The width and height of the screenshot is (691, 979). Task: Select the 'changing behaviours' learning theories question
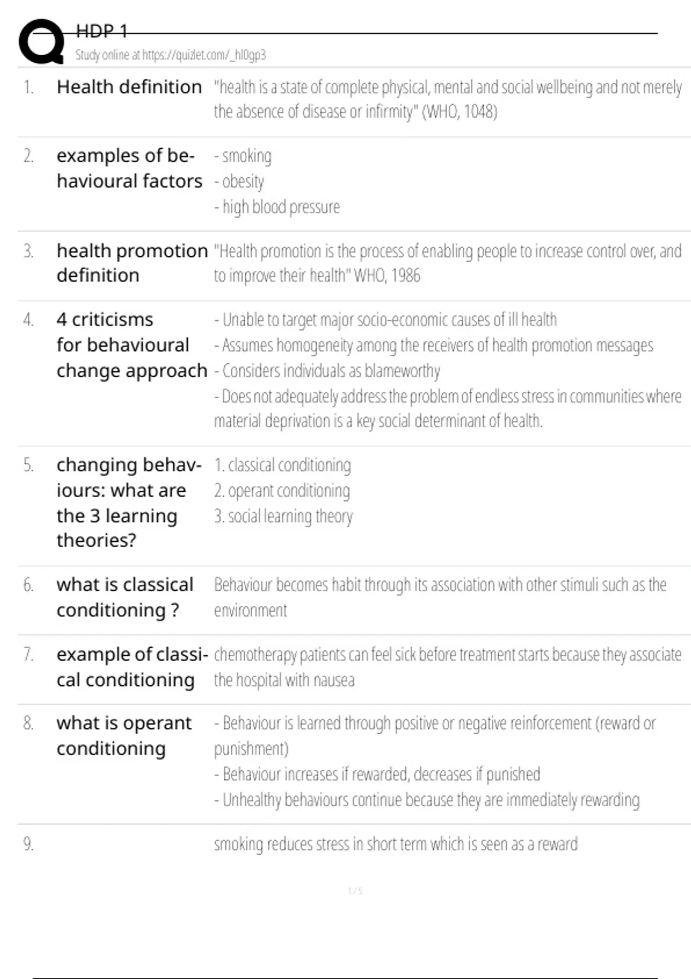tap(128, 502)
